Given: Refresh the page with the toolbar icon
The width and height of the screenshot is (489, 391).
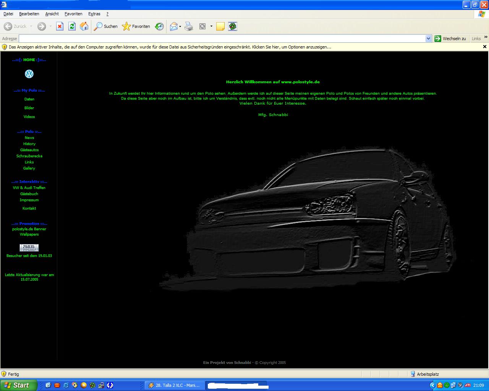Looking at the screenshot, I should pyautogui.click(x=72, y=26).
